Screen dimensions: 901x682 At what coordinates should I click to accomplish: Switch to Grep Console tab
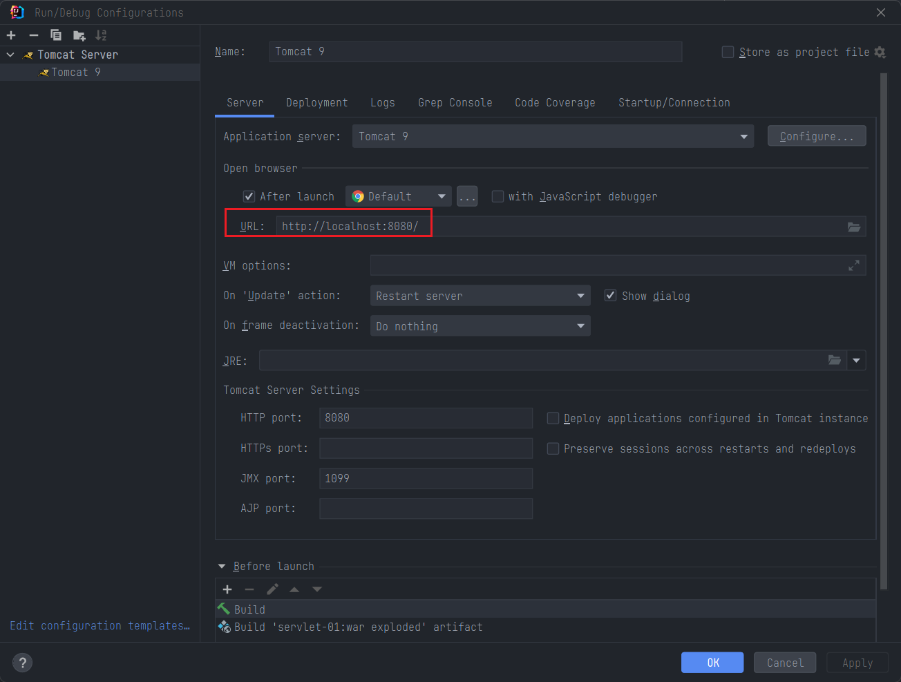click(455, 102)
